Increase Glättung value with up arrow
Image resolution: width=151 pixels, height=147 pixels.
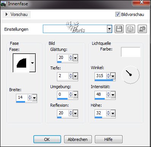pos(71,56)
